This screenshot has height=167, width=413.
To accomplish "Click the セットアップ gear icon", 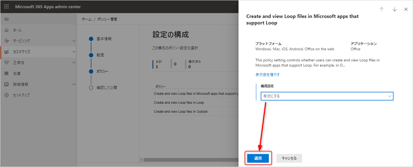I will click(6, 95).
